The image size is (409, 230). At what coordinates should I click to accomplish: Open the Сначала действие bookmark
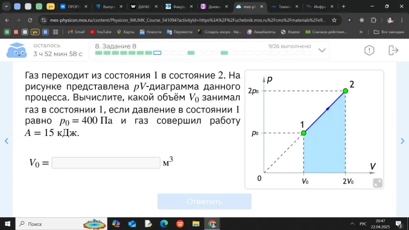tap(326, 32)
